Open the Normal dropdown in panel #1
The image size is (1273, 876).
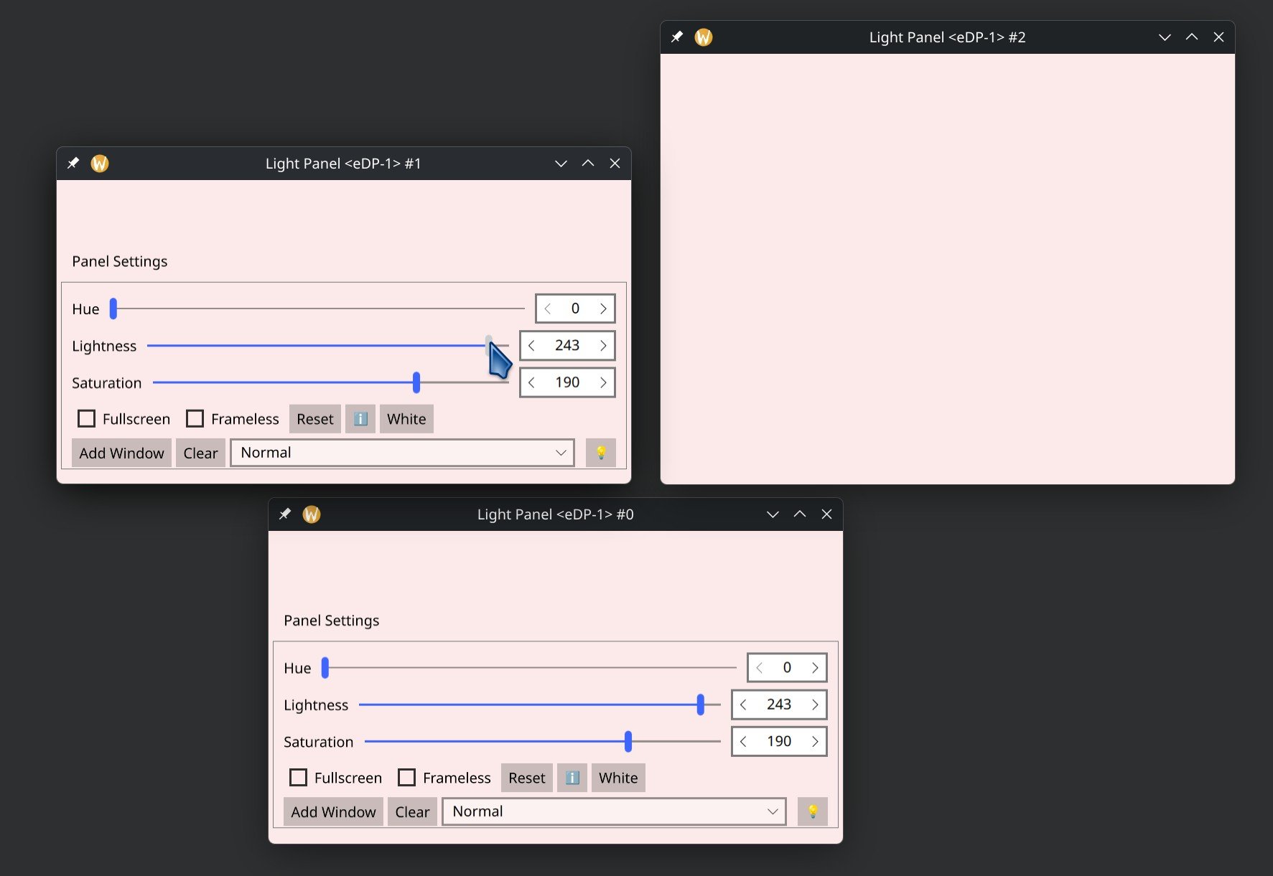point(402,453)
